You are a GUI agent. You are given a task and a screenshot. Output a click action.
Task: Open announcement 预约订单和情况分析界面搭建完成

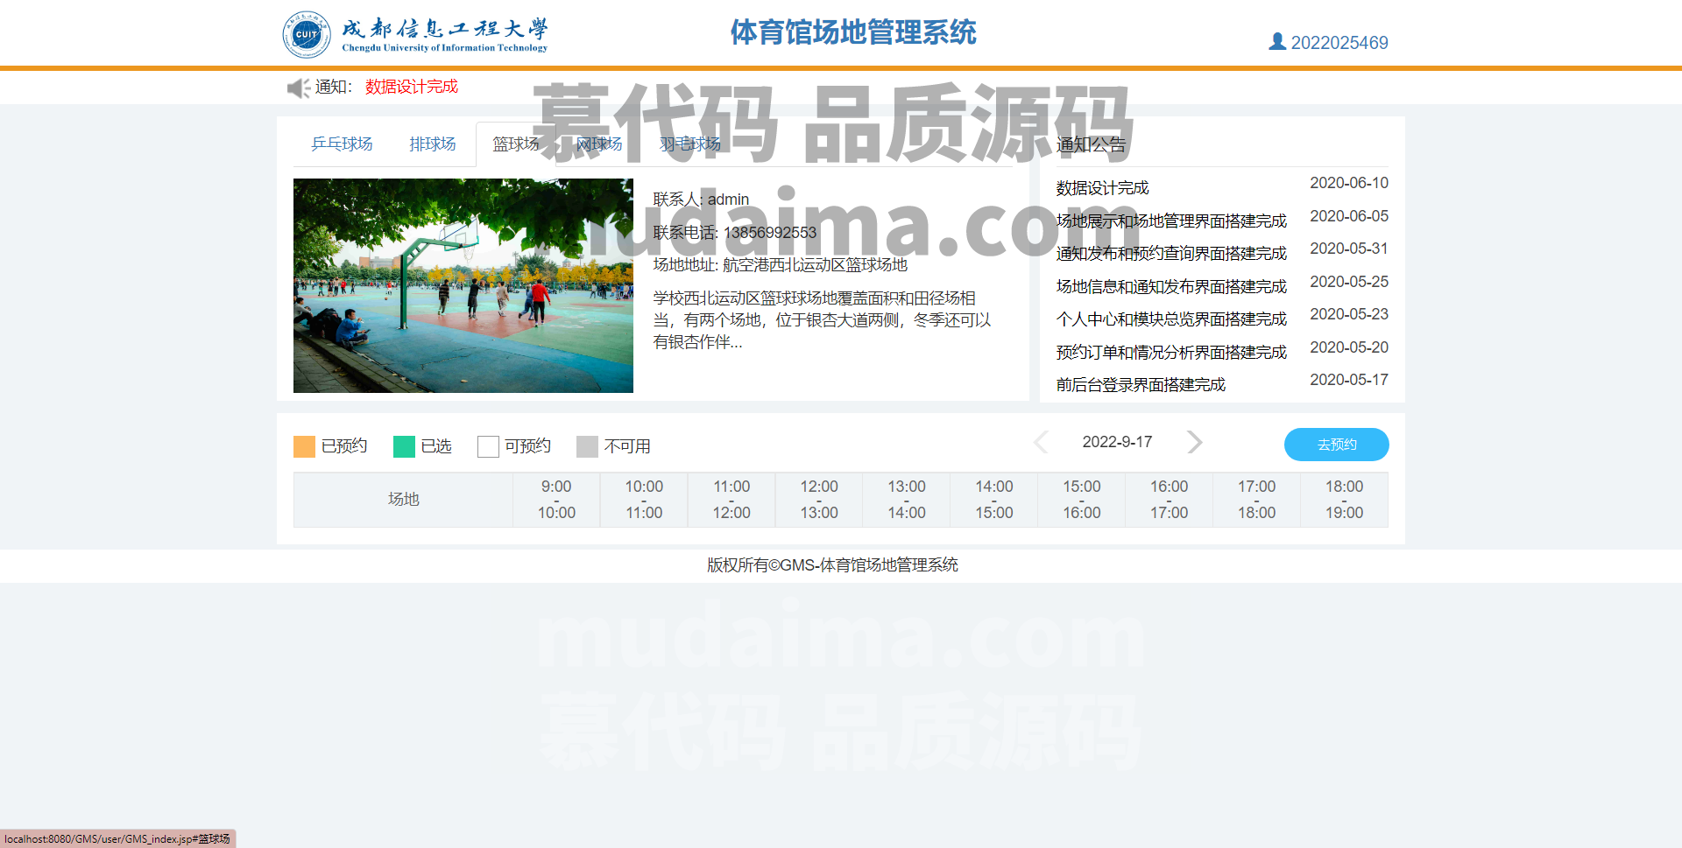(1171, 352)
